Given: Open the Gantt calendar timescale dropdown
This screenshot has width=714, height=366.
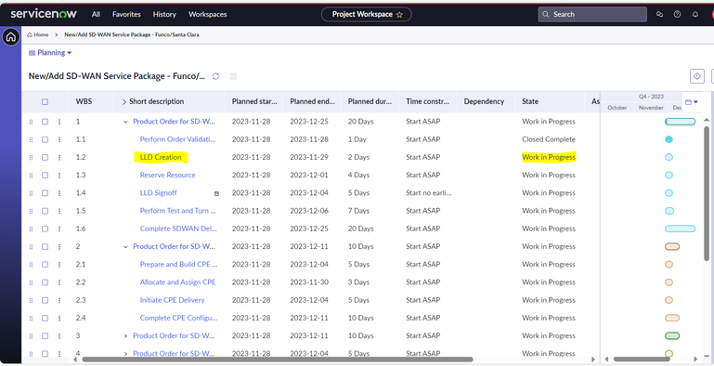Looking at the screenshot, I should coord(692,102).
